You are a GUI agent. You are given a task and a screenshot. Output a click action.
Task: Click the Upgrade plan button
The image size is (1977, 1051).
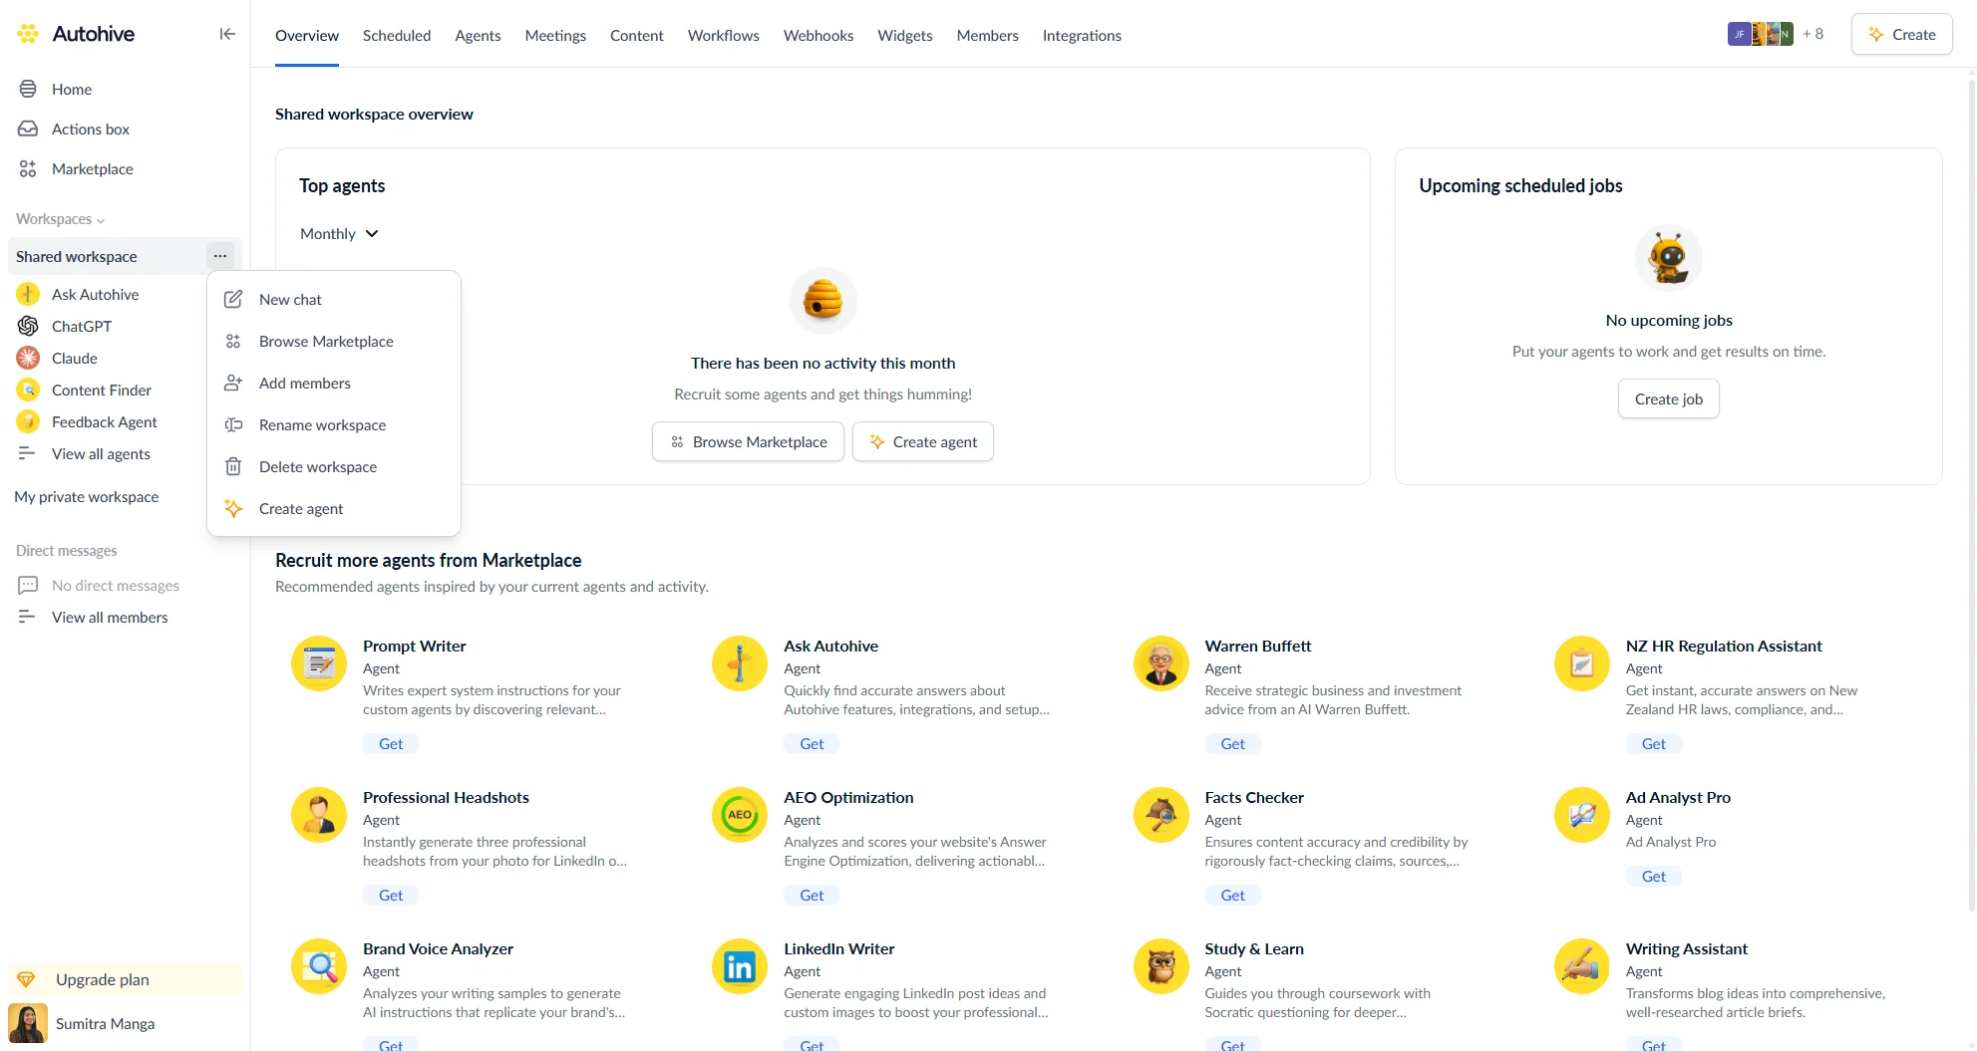tap(102, 980)
